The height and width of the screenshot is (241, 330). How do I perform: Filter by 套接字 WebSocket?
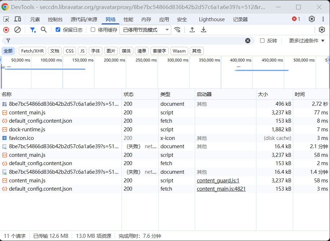(x=159, y=51)
